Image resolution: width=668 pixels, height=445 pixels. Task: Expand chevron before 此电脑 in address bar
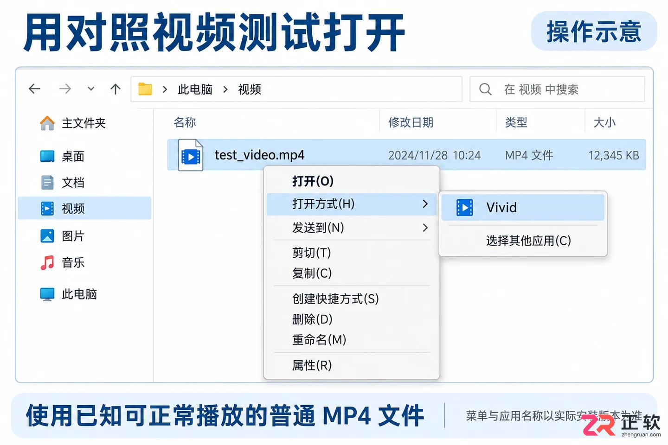[165, 89]
